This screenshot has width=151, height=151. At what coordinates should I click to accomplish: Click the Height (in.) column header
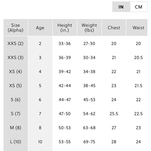coord(65,28)
